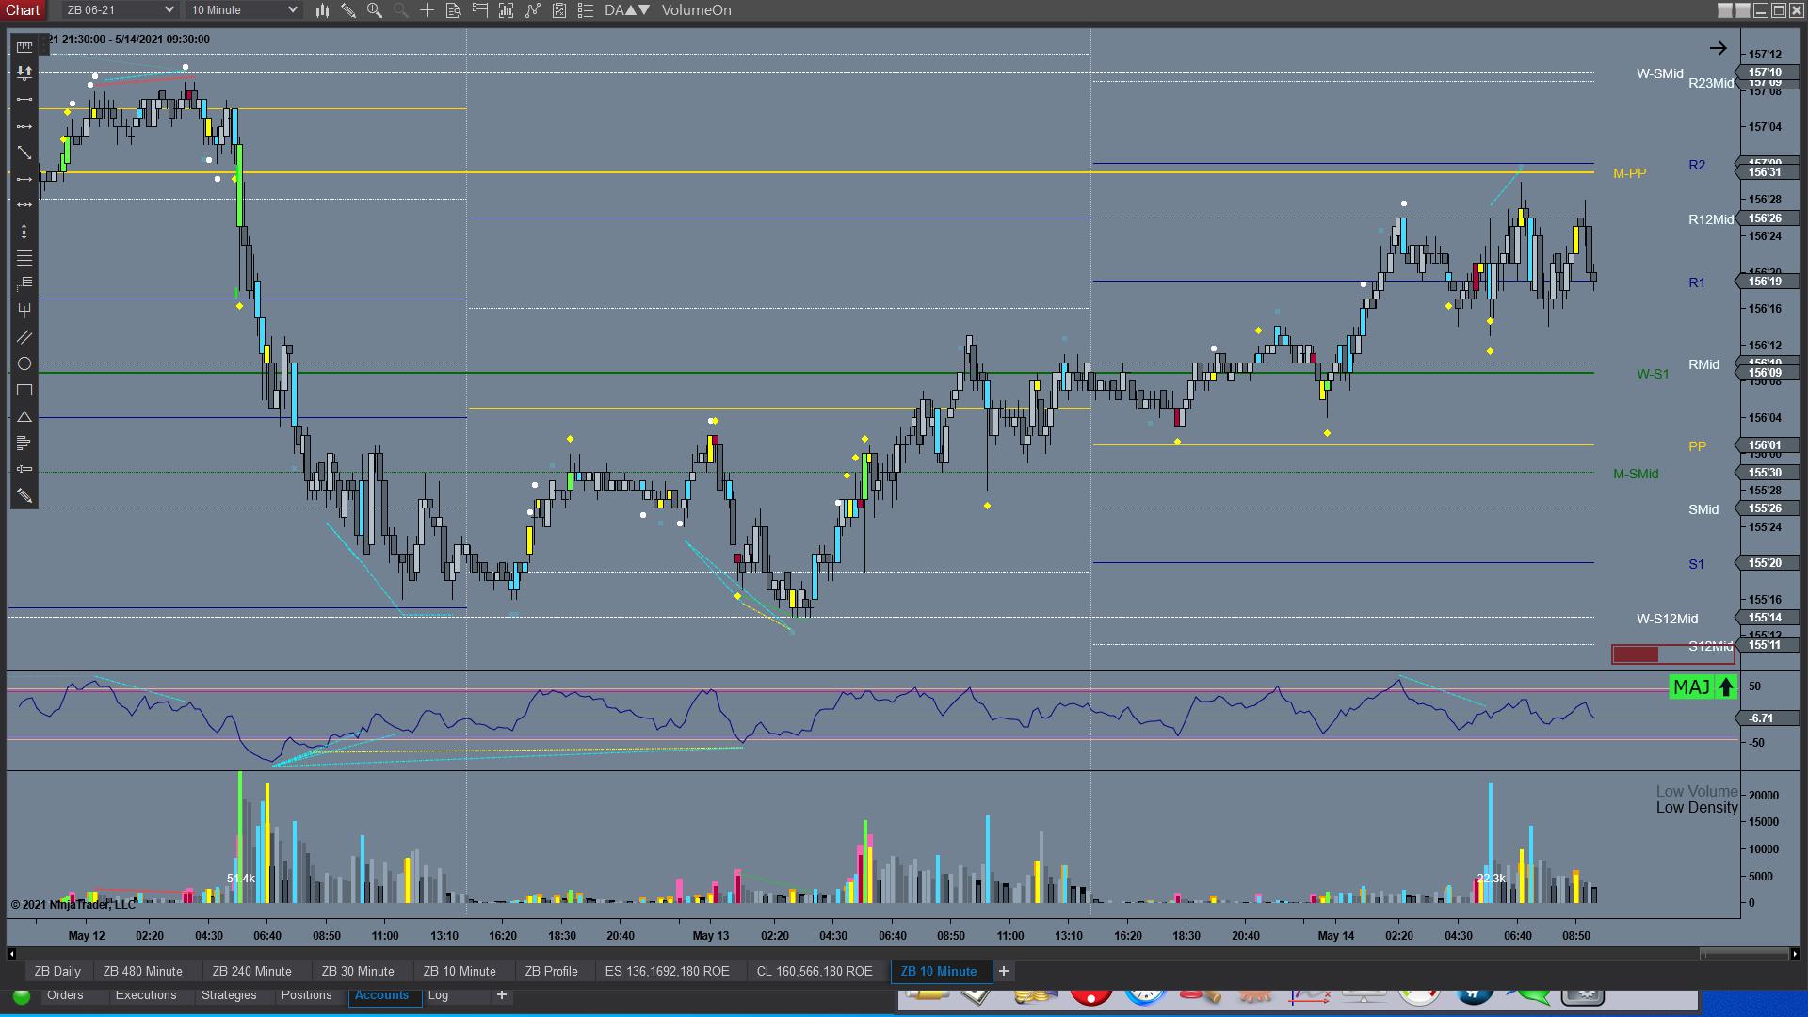Select the arrow line drawing tool
Screen dimensions: 1808x1017
(x=24, y=179)
